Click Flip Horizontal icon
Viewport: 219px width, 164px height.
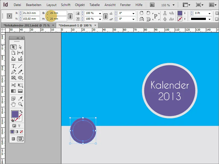[142, 19]
